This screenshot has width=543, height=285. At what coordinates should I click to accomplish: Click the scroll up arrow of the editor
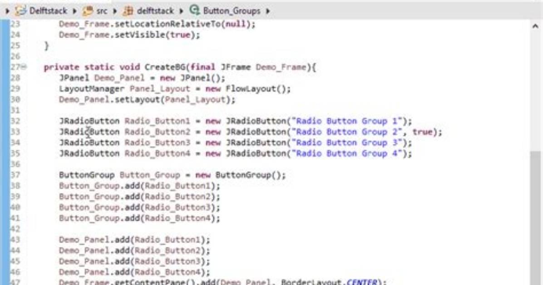[x=535, y=26]
